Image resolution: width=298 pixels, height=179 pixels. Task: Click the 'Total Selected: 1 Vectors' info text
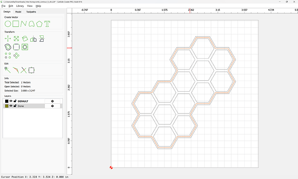17,83
